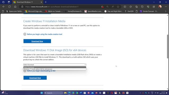
Task: Expand Before you begin downloading an ISO
Action: 39,71
